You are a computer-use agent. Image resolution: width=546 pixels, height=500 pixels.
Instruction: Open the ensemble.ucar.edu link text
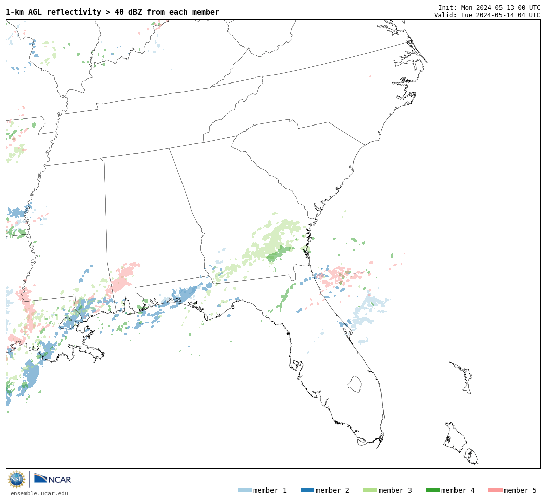pos(39,493)
